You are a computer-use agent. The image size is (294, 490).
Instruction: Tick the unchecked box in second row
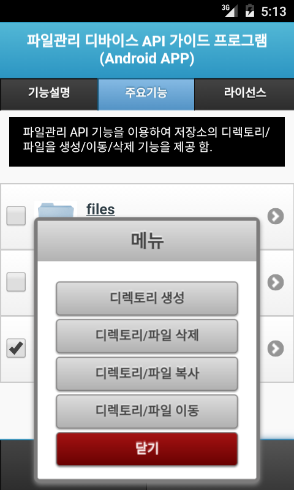pos(16,282)
